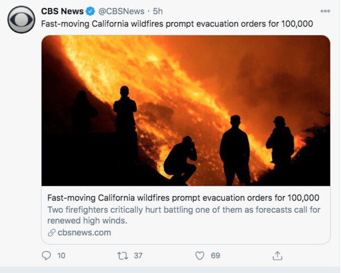This screenshot has width=341, height=273.
Task: Click the blue verified badge
Action: pos(90,11)
